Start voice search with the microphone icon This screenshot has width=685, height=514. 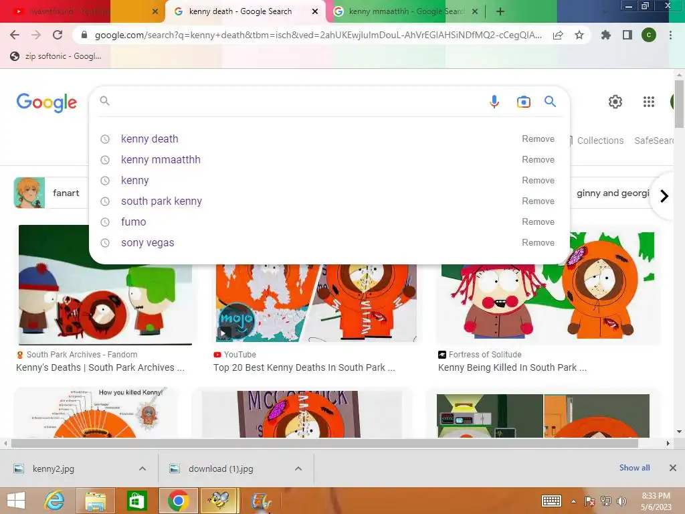tap(494, 102)
